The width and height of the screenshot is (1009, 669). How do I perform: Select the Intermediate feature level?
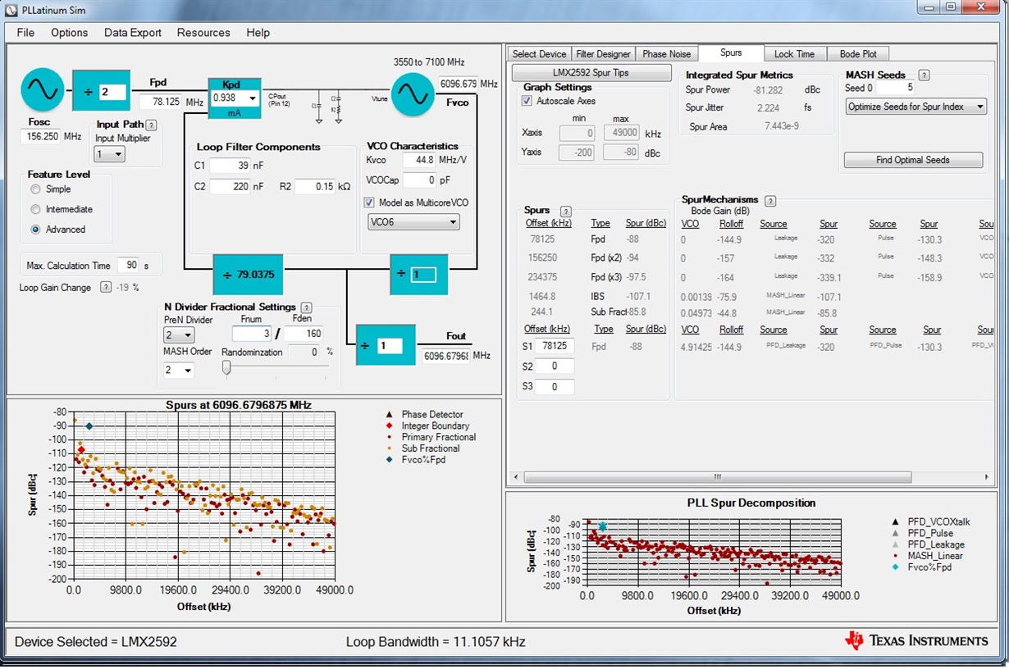pyautogui.click(x=35, y=209)
